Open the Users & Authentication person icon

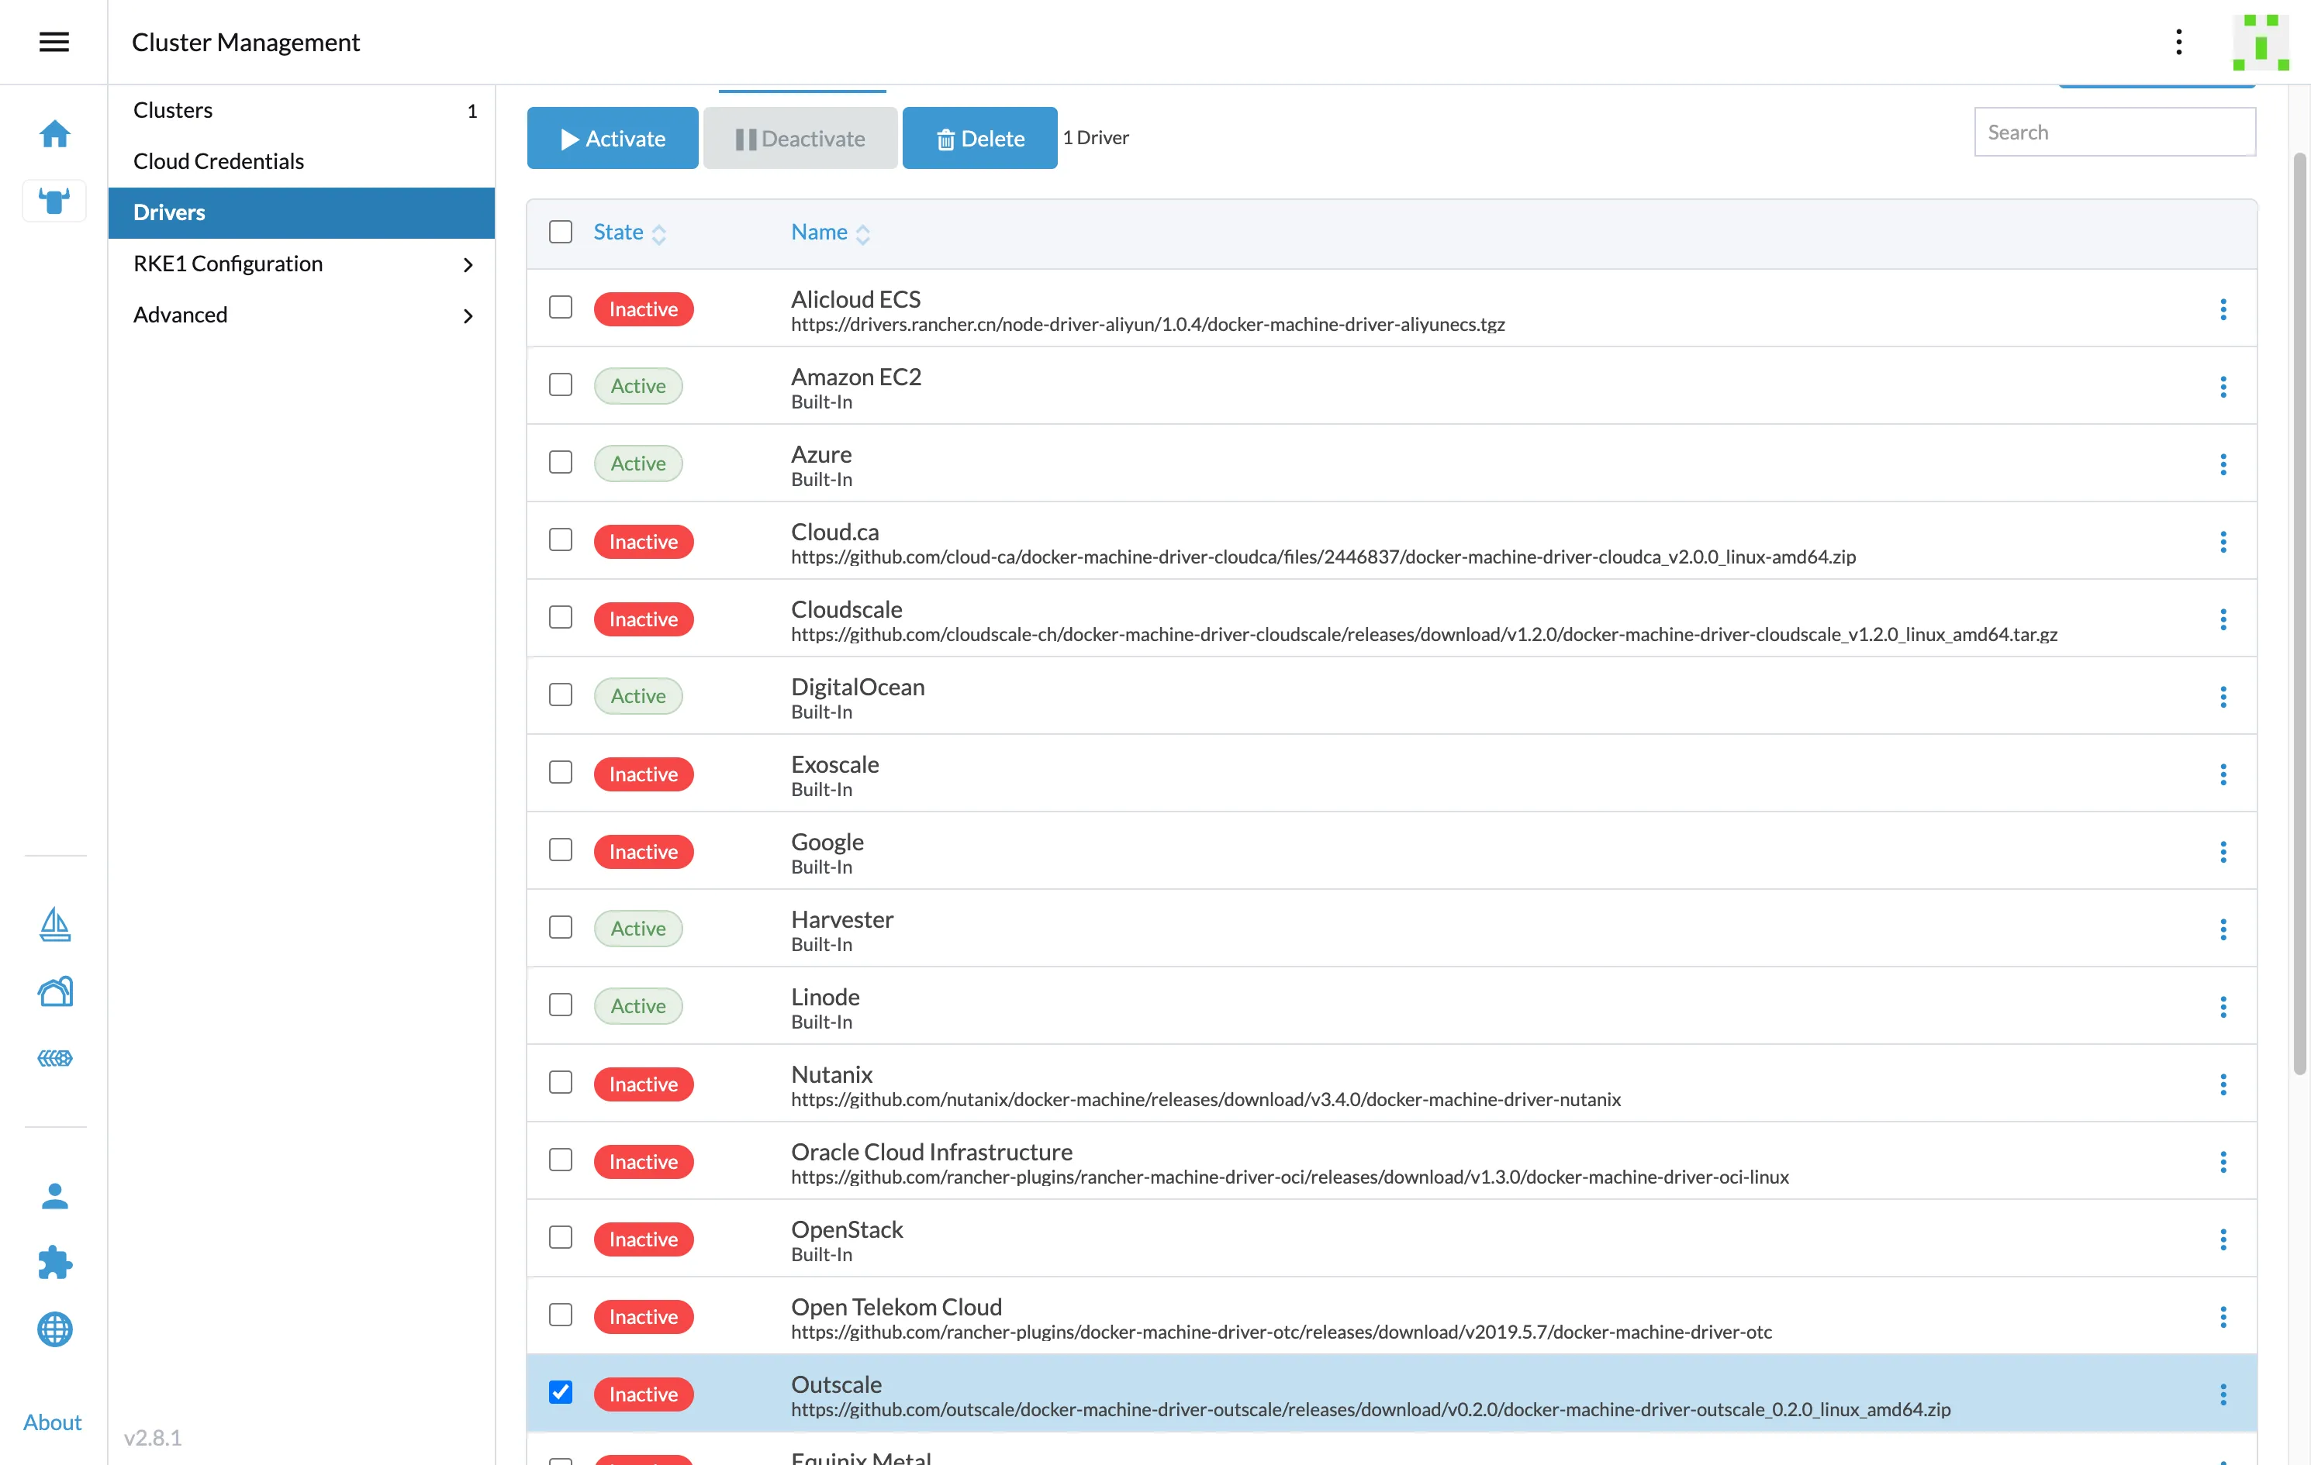55,1195
